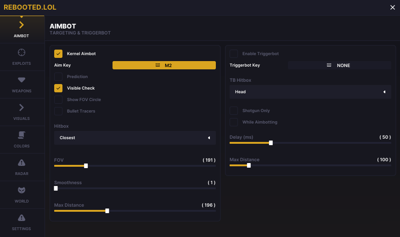Screen dimensions: 400x237
Task: Disable the Kernel Aimbot checkbox
Action: (x=58, y=54)
